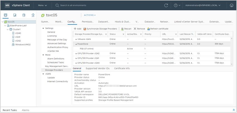The width and height of the screenshot is (237, 113).
Task: Collapse the vSAN section arrow
Action: (43, 74)
